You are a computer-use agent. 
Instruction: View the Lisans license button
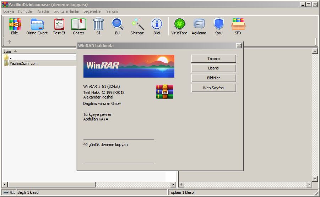coord(214,68)
